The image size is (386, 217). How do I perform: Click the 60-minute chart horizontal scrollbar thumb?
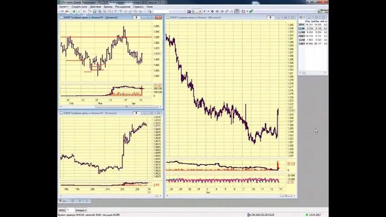coord(286,196)
